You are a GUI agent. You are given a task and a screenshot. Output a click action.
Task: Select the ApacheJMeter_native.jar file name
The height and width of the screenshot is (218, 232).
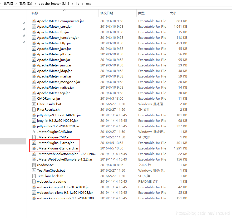[56, 87]
